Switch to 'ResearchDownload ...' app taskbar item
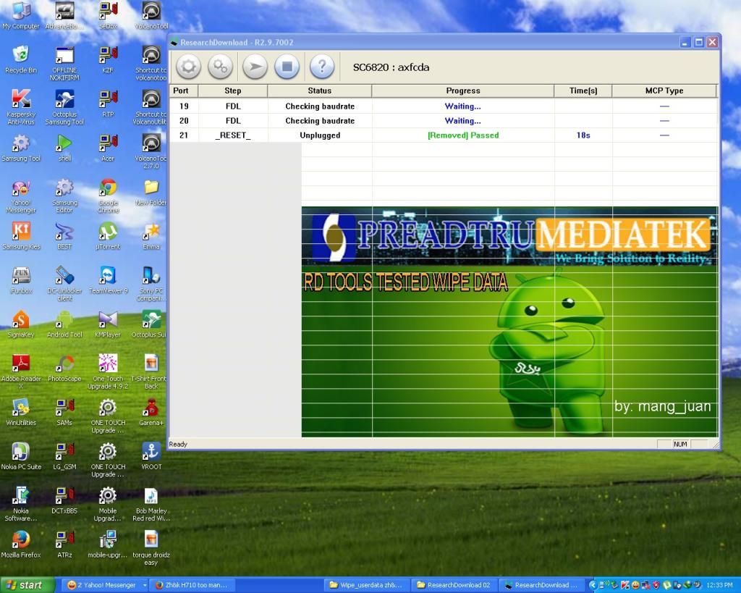The image size is (741, 593). (x=541, y=585)
